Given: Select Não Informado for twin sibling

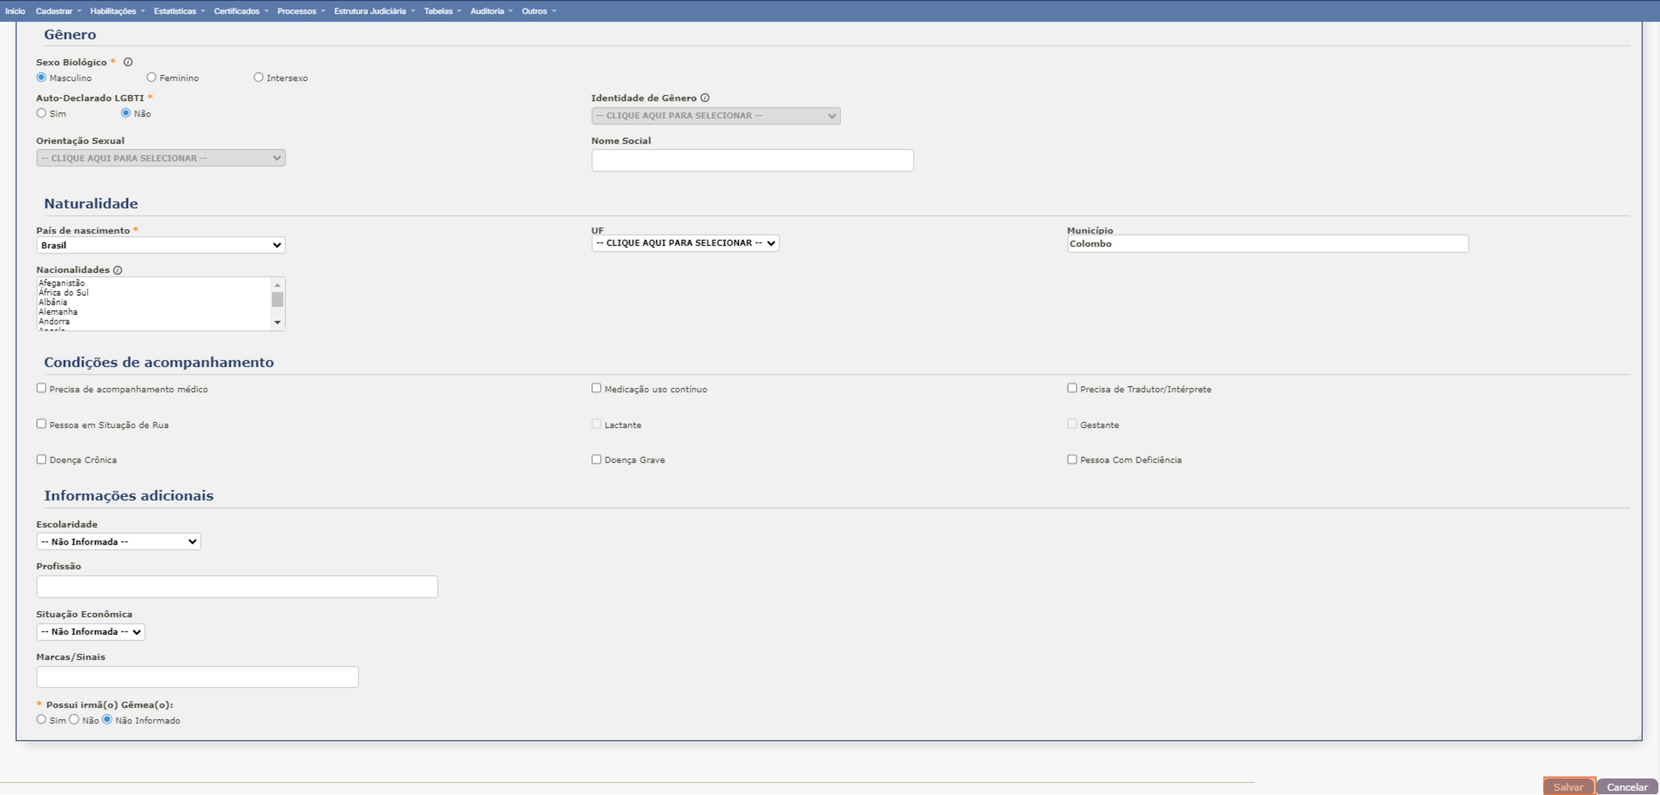Looking at the screenshot, I should tap(107, 720).
